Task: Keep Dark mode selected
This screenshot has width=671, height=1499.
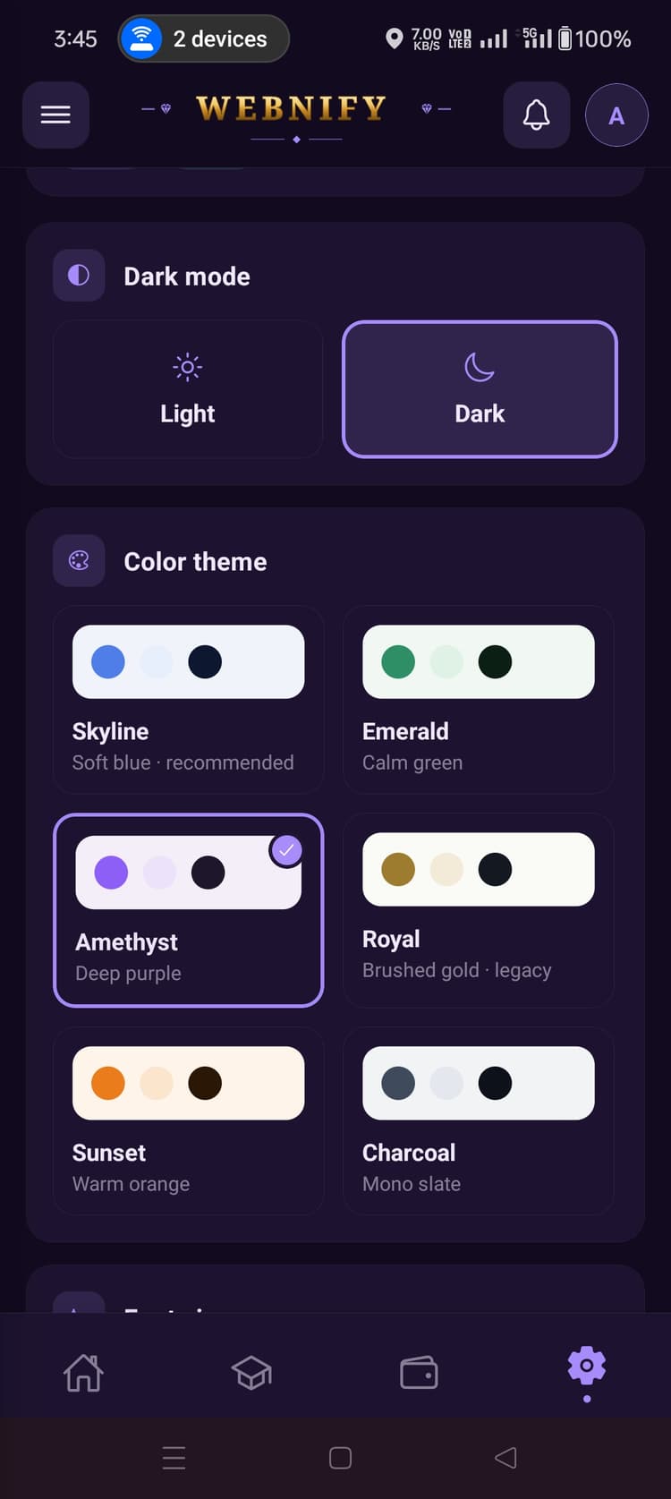Action: point(480,388)
